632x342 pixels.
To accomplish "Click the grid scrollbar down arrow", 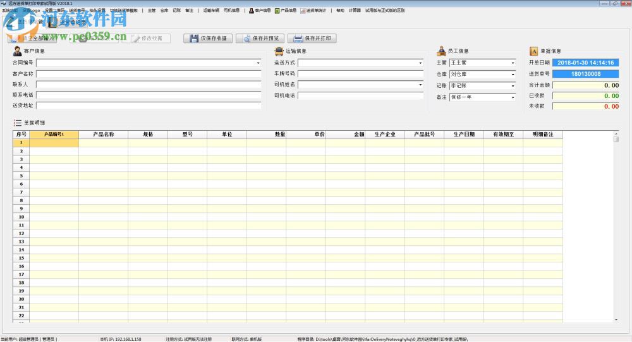I will [616, 320].
